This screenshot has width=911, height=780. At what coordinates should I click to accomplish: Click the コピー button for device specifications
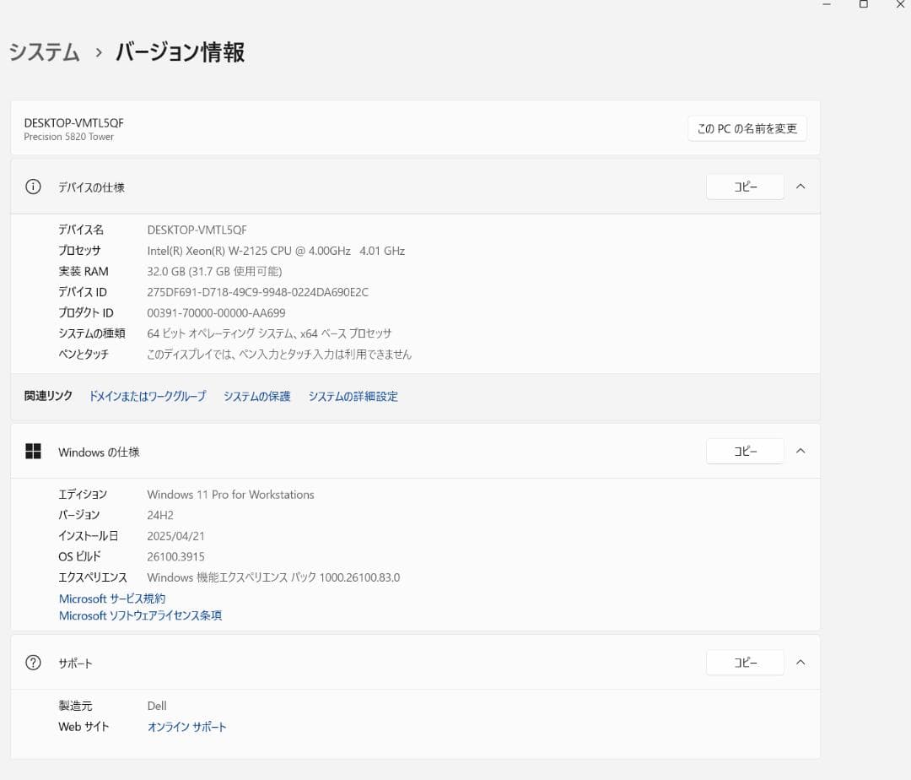pos(745,187)
